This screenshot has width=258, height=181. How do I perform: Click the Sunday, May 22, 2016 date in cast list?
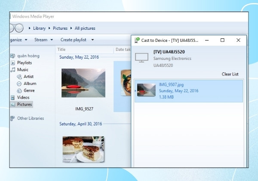(178, 91)
